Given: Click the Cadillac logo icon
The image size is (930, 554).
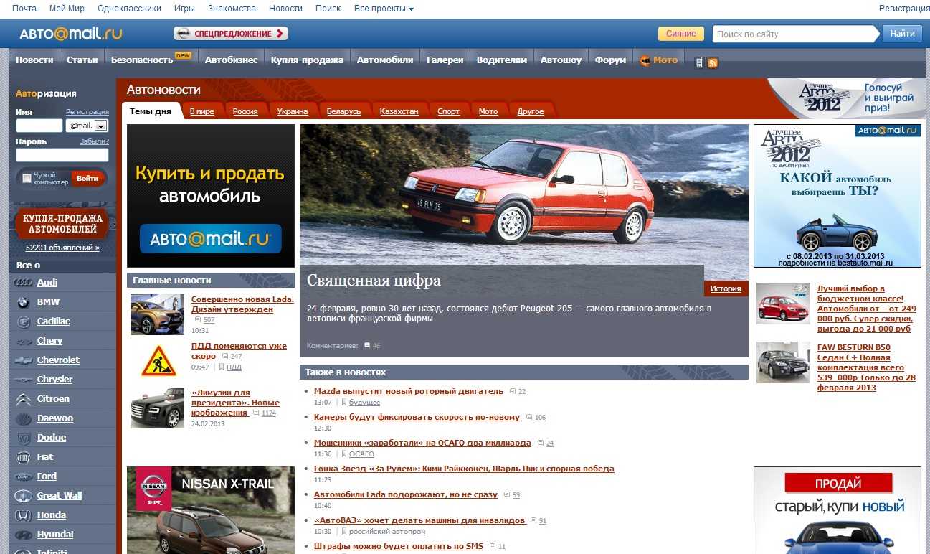Looking at the screenshot, I should coord(24,321).
